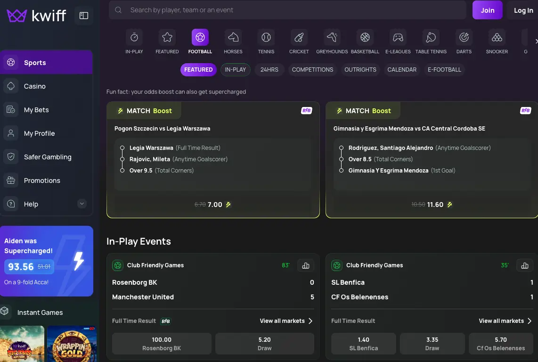538x362 pixels.
Task: Select the Cricket sport icon
Action: (x=299, y=37)
